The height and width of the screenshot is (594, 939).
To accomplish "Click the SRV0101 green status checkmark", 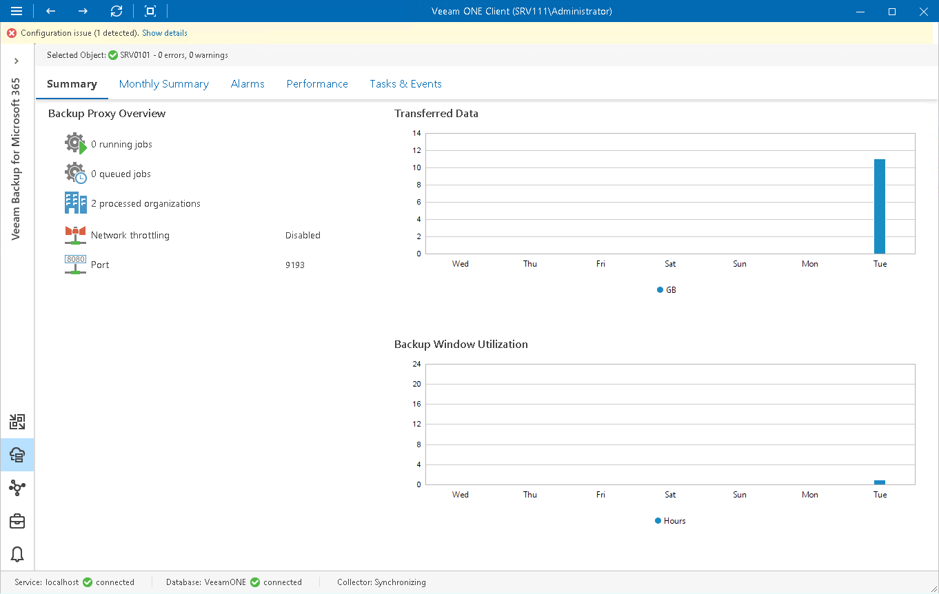I will coord(113,55).
